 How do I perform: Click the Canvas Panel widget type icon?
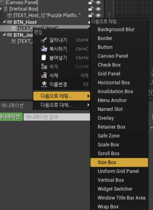coord(2,2)
